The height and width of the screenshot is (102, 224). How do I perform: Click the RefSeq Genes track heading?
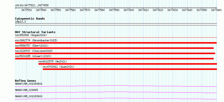tap(26, 81)
